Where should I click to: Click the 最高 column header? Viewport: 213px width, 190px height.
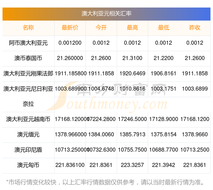pos(132,28)
